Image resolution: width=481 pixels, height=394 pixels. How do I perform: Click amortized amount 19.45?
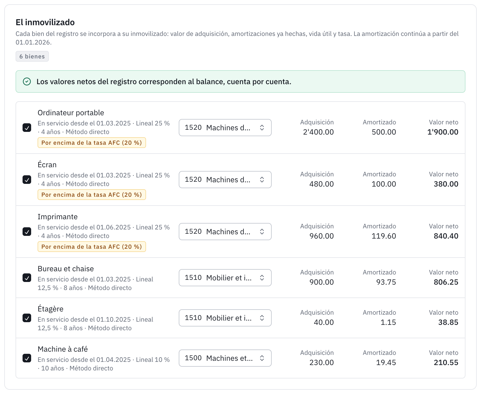click(x=386, y=362)
